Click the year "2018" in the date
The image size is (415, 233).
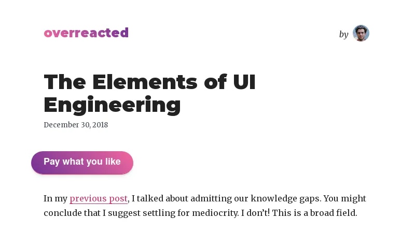(x=100, y=125)
